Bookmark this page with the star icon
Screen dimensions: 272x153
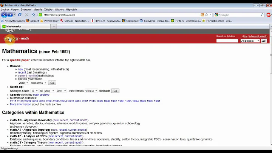pos(206,15)
